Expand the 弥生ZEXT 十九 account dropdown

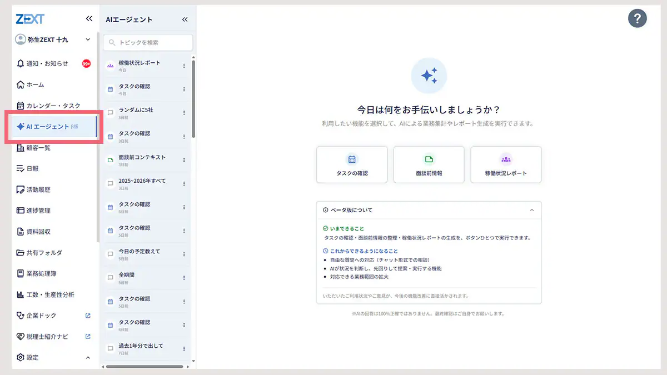tap(88, 39)
